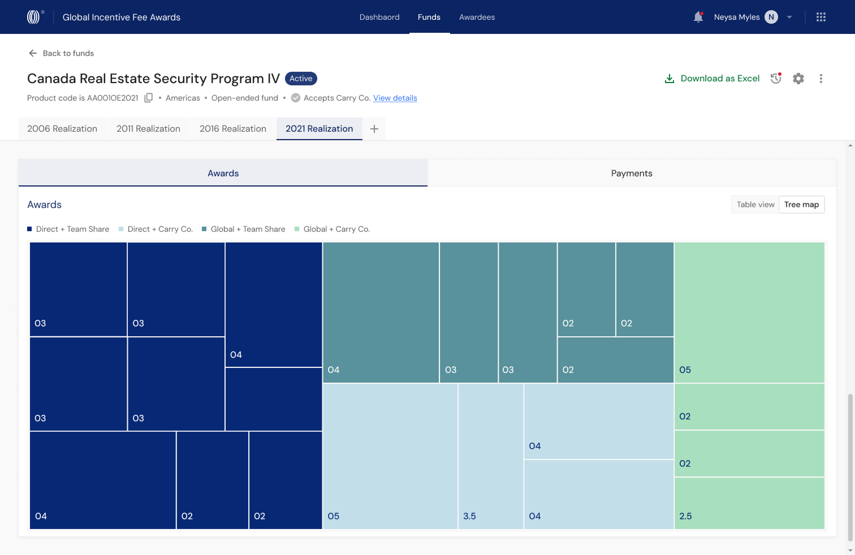
Task: Click the Global Incentive Fee Awards title
Action: click(x=122, y=17)
